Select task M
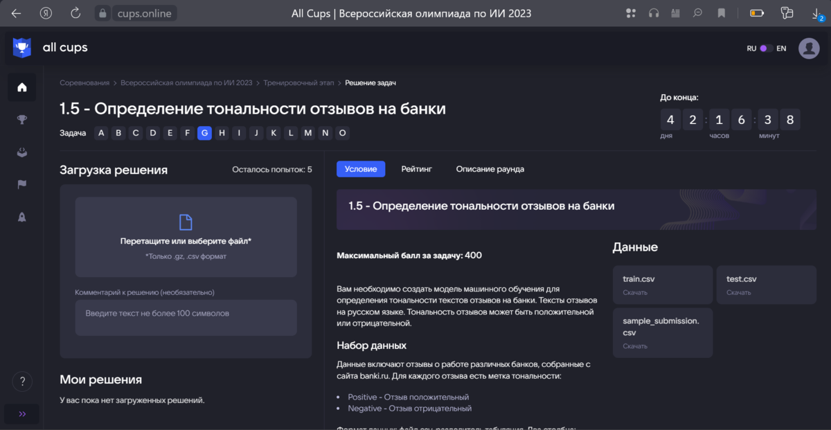 [x=307, y=133]
